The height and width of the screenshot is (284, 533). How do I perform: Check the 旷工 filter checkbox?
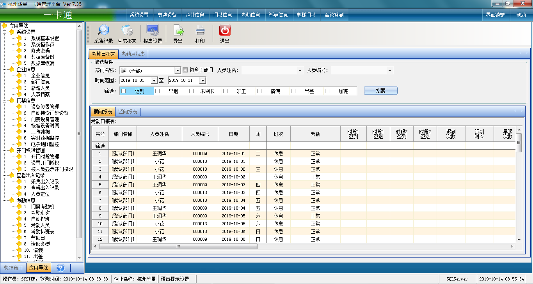click(x=225, y=91)
